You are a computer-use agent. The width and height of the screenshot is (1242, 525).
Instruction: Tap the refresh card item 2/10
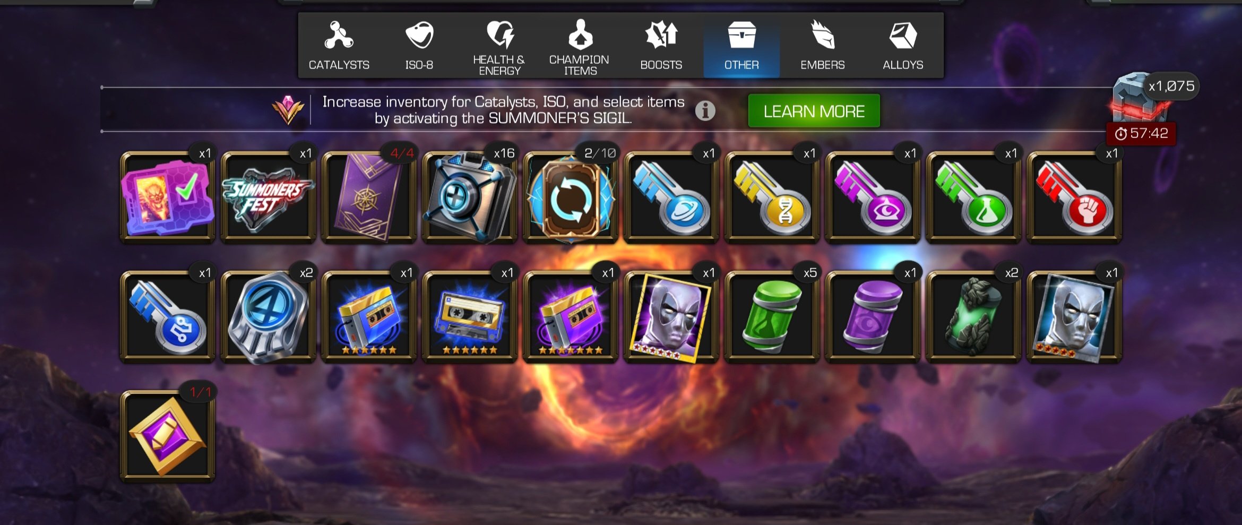click(571, 197)
